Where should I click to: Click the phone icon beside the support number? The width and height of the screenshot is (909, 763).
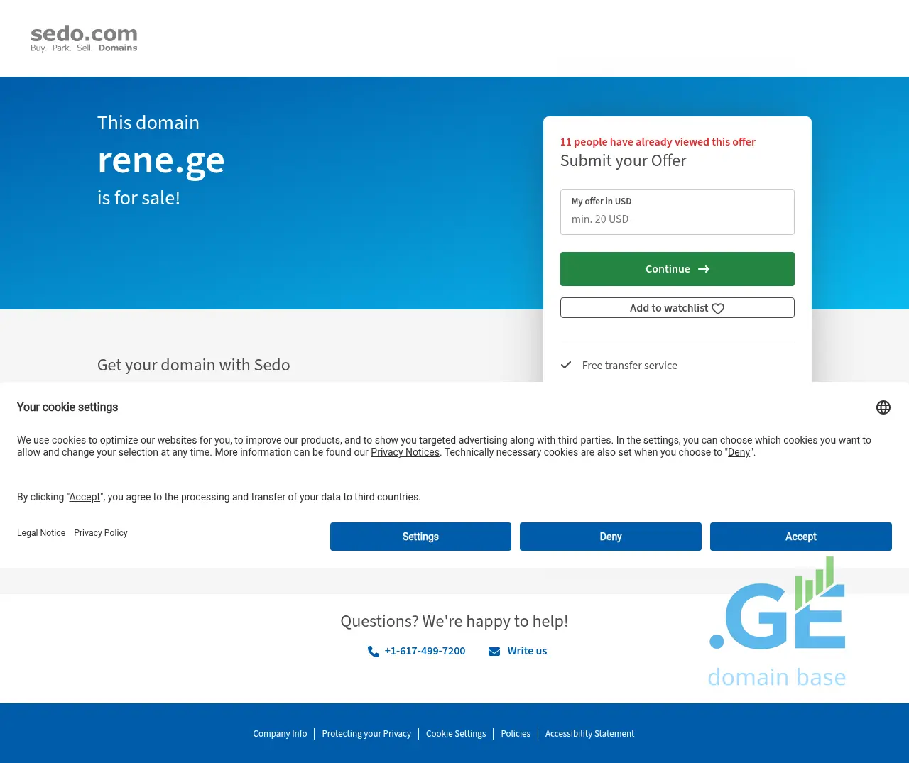click(373, 652)
